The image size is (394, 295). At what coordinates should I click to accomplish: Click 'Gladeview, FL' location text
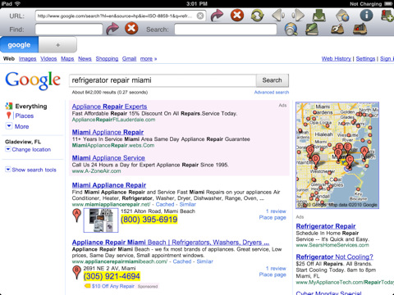pyautogui.click(x=23, y=142)
